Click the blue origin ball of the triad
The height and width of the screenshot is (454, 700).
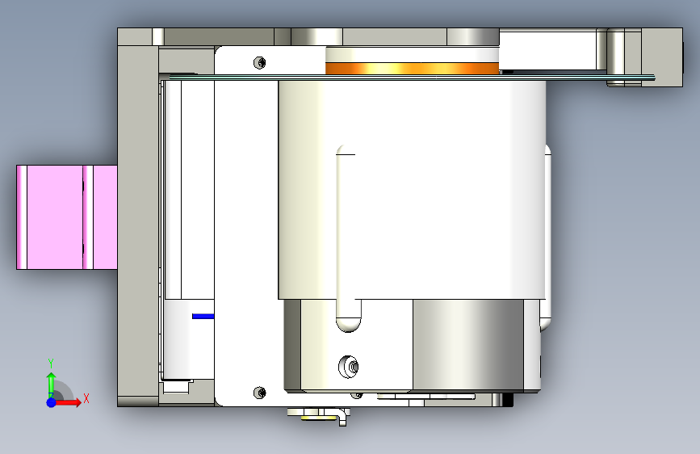pos(52,402)
